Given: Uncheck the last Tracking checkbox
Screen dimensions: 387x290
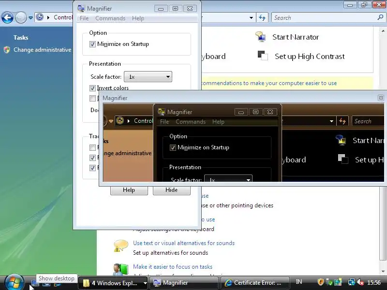Looking at the screenshot, I should click(92, 168).
